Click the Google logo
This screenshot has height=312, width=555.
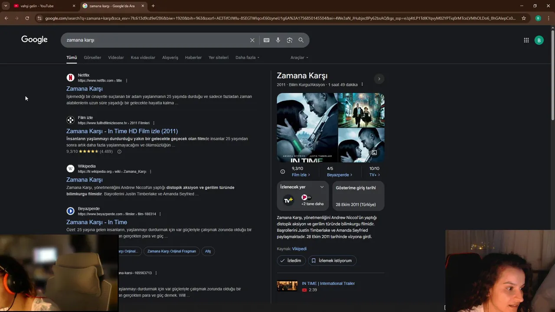[x=34, y=40]
